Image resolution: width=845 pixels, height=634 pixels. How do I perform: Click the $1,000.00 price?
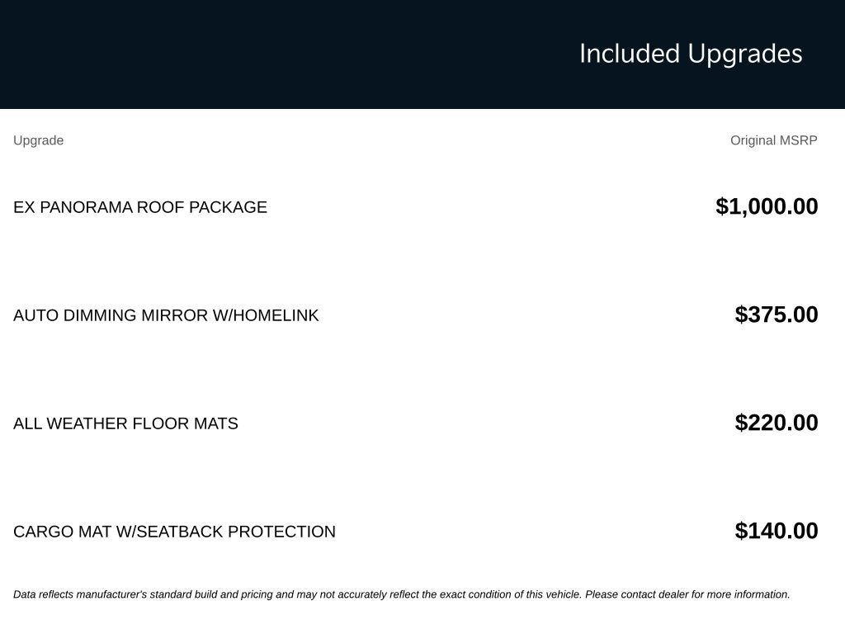(767, 206)
